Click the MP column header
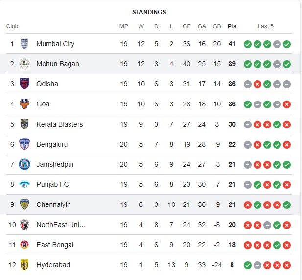 pyautogui.click(x=124, y=26)
